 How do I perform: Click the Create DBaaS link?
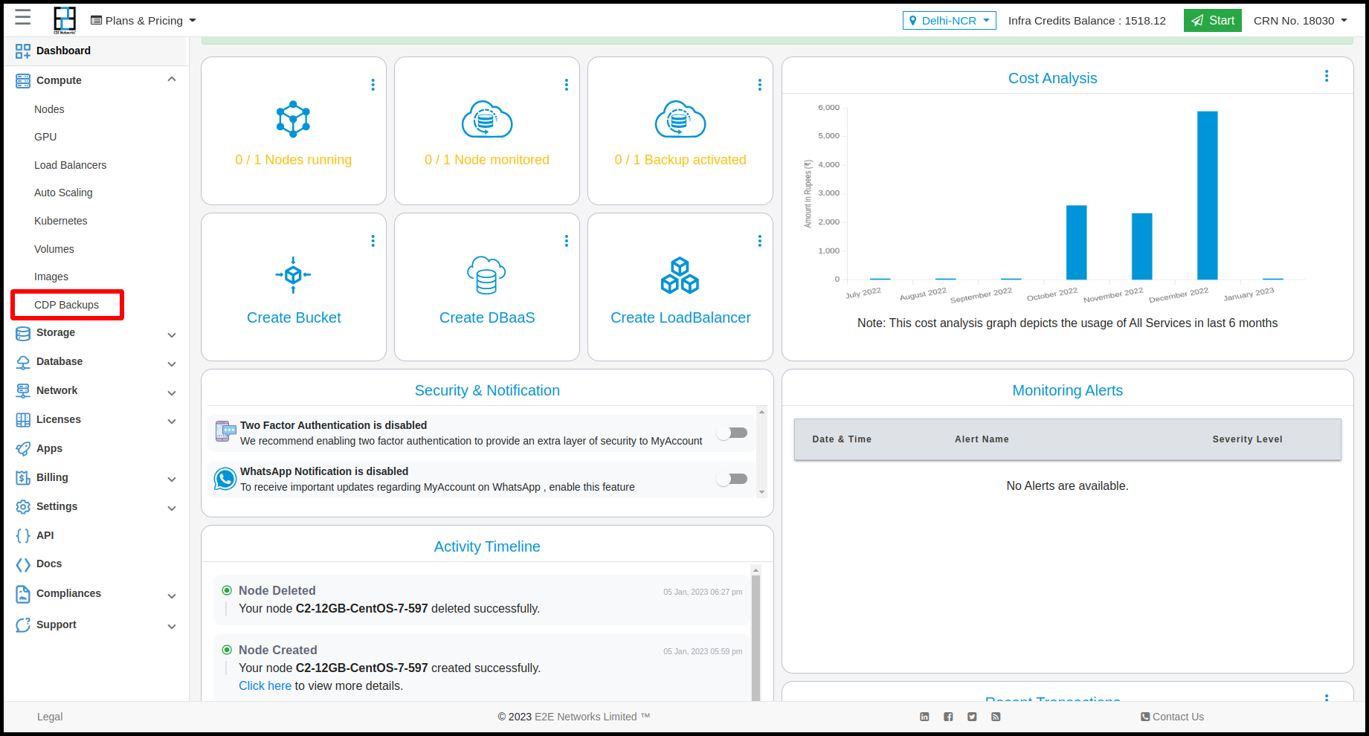(x=487, y=317)
